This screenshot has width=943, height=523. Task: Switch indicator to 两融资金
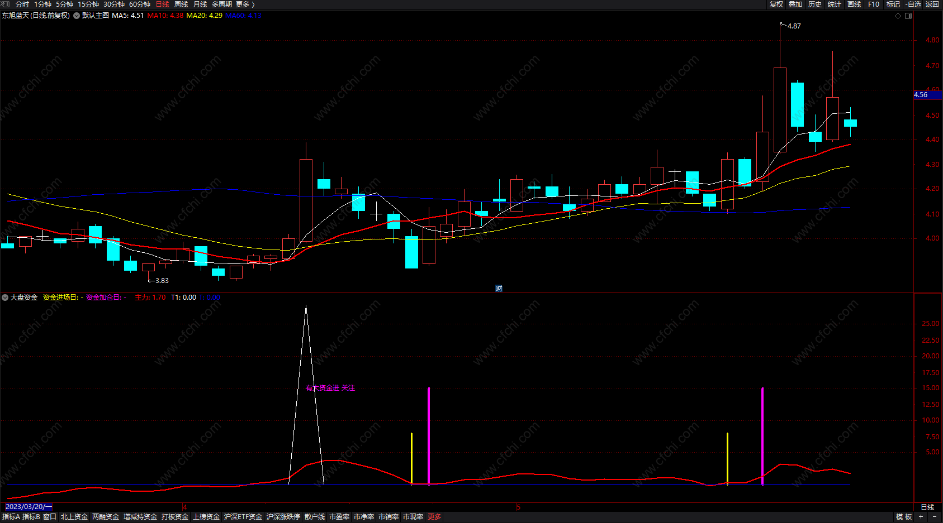[x=106, y=517]
